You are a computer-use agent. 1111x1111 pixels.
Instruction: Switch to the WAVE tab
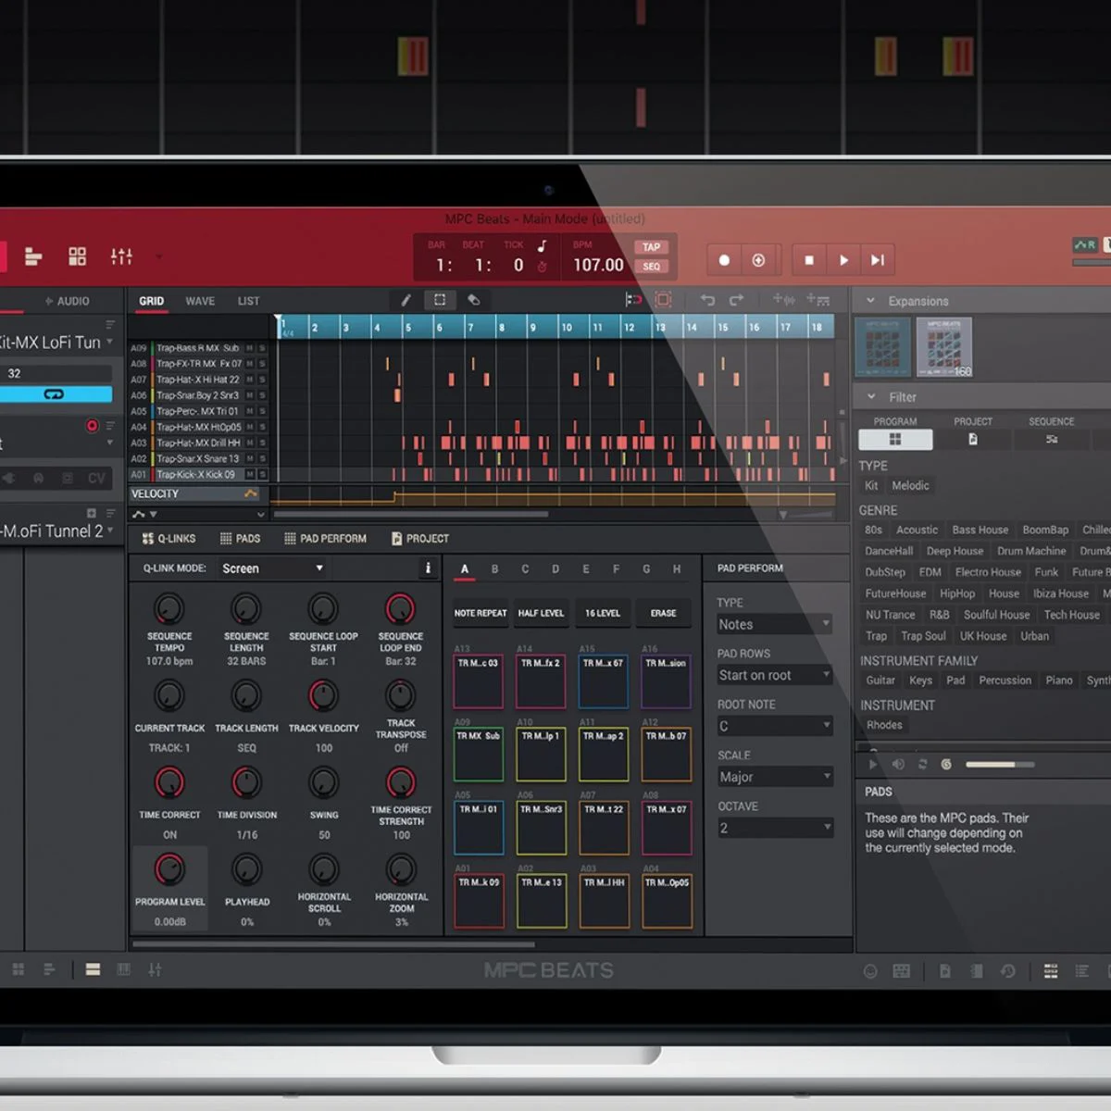[x=200, y=301]
